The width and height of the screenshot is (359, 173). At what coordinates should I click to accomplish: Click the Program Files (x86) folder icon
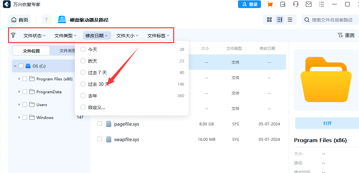(x=32, y=79)
